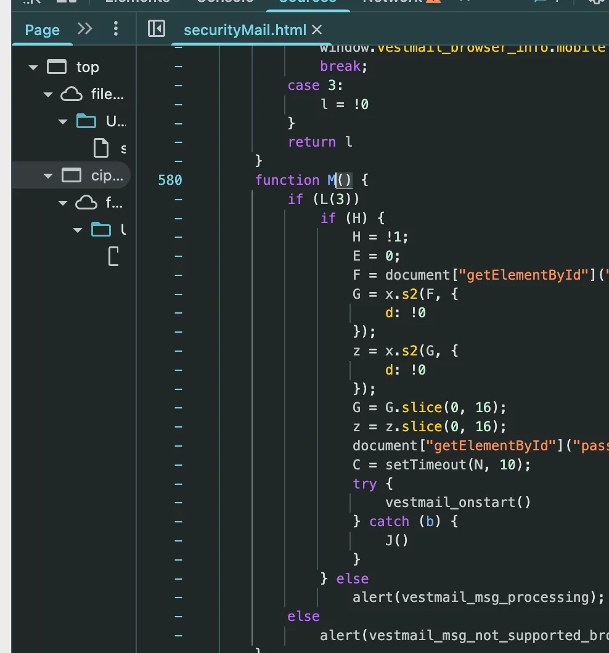Screen dimensions: 609x653
Task: Click gutter dash beside 'if (L(3))' line
Action: (178, 200)
